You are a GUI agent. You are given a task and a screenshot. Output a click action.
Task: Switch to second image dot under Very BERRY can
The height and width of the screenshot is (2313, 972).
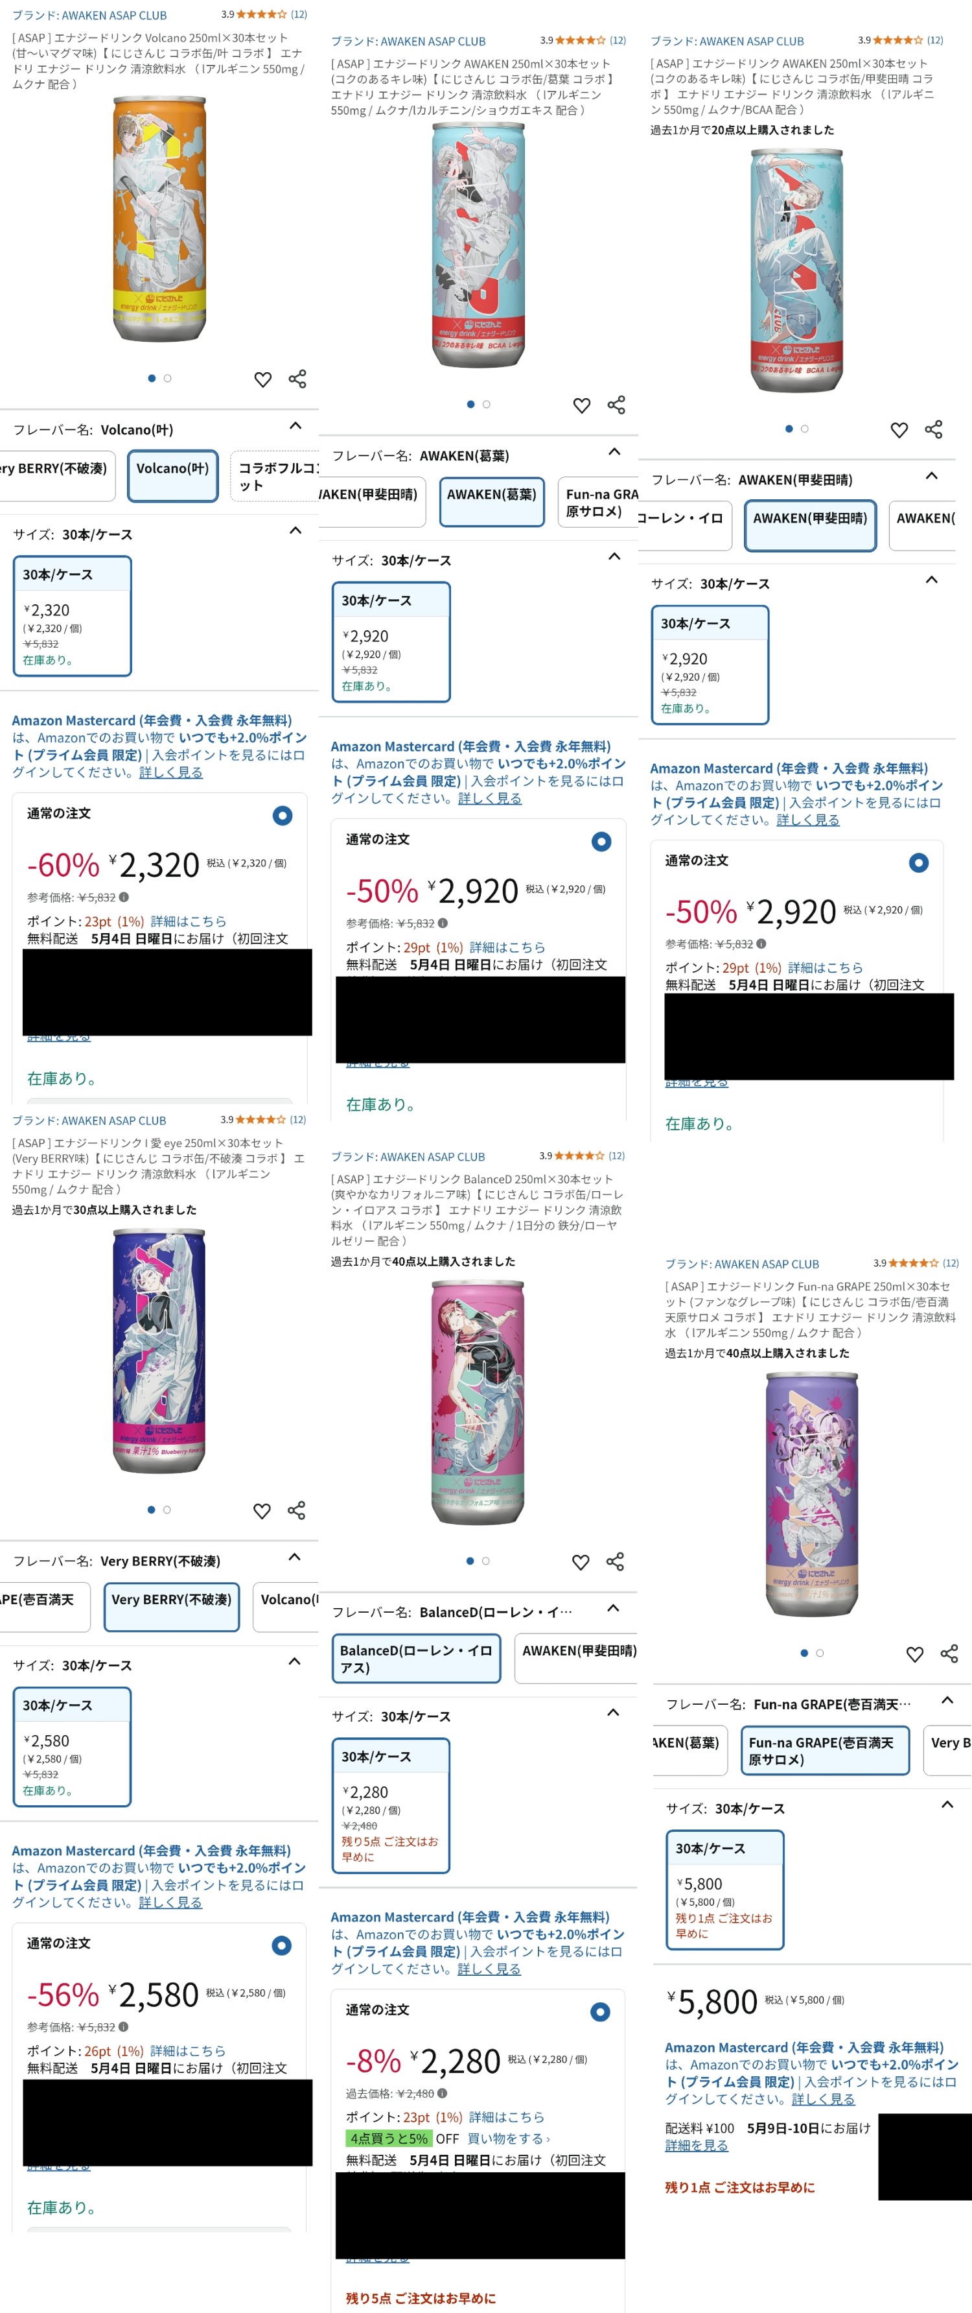pyautogui.click(x=167, y=1510)
